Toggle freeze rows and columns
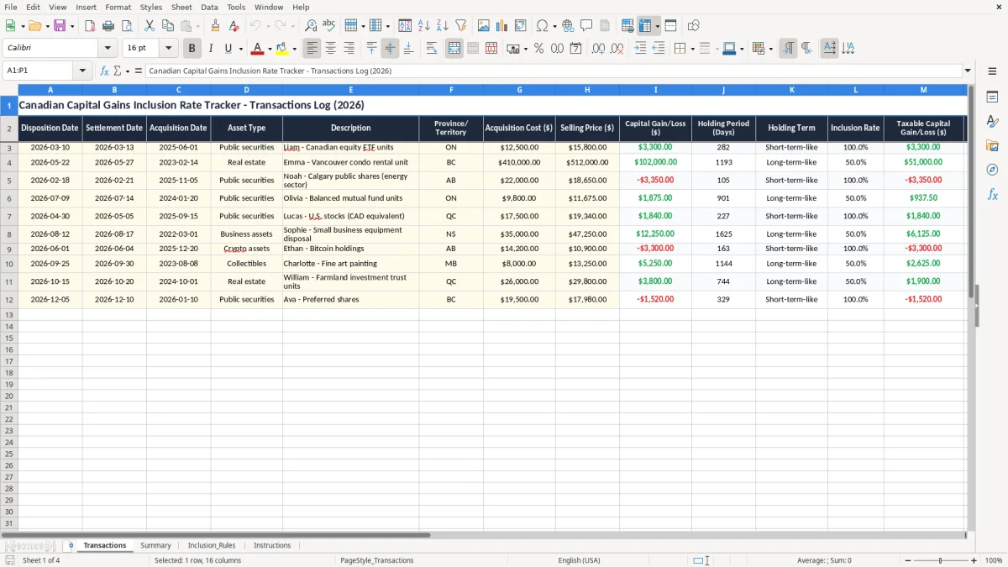 click(645, 26)
